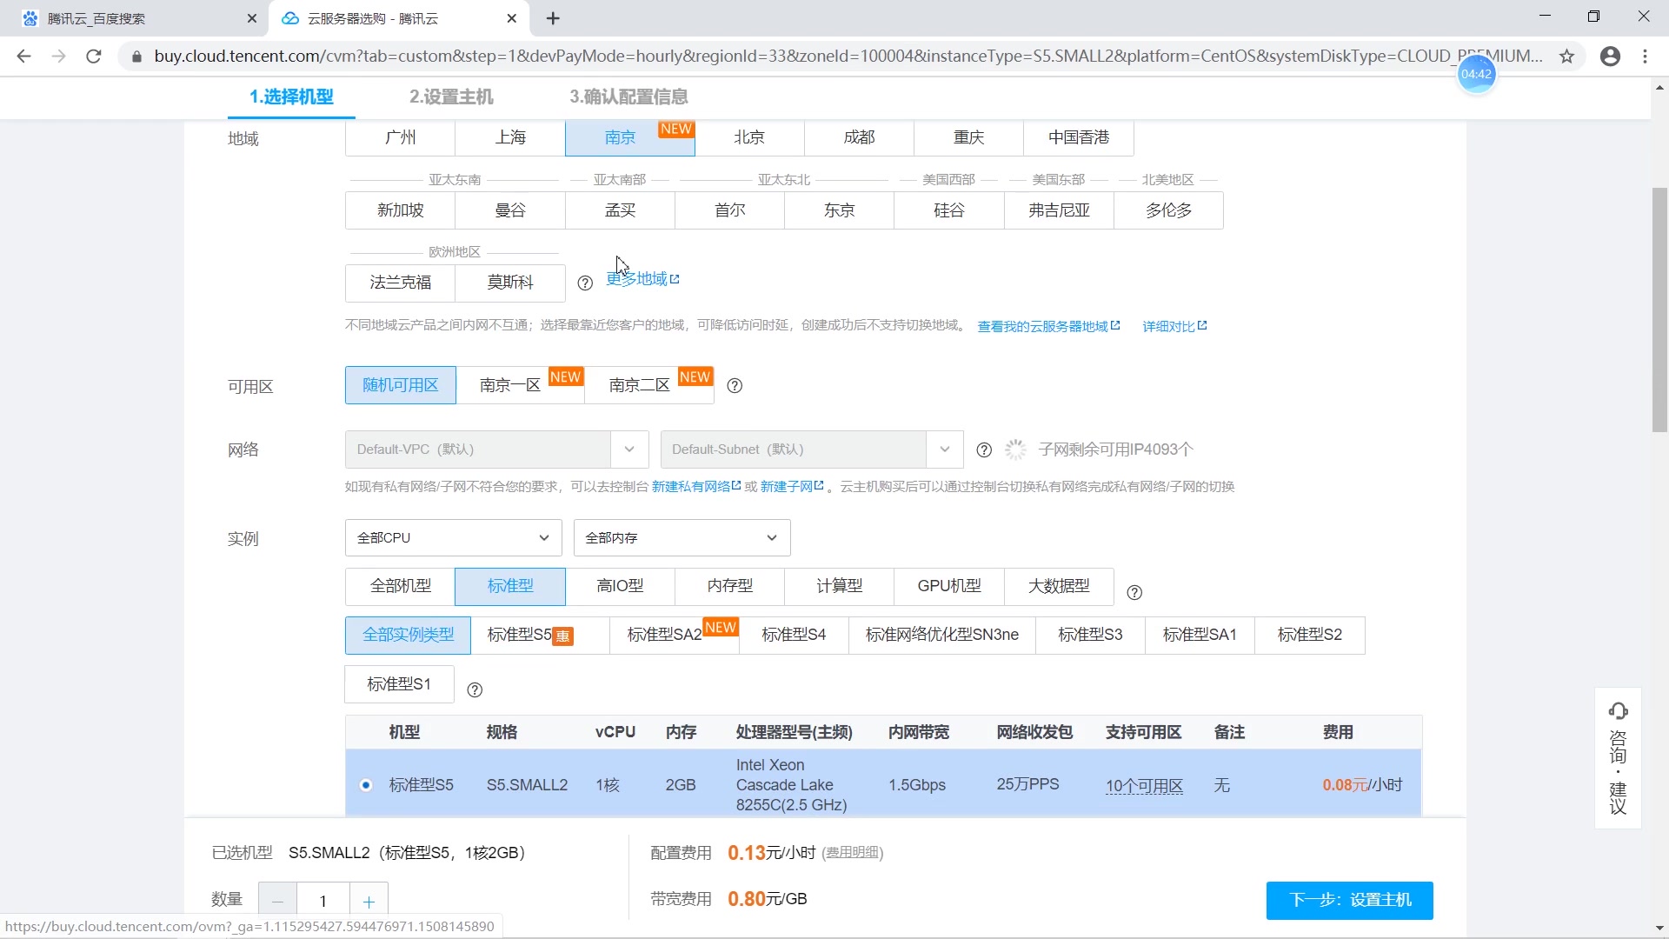Open 新建私有网络 link
Screen dimensions: 1669x939
click(696, 487)
